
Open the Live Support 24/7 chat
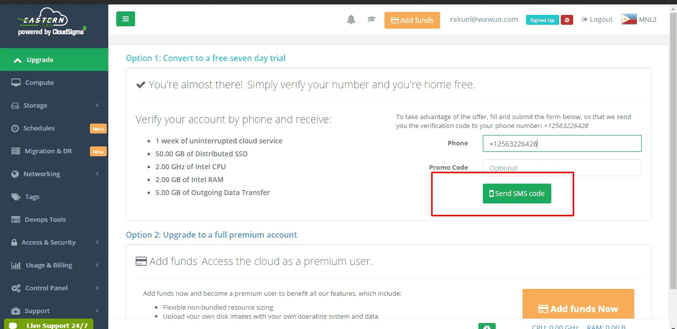click(49, 325)
